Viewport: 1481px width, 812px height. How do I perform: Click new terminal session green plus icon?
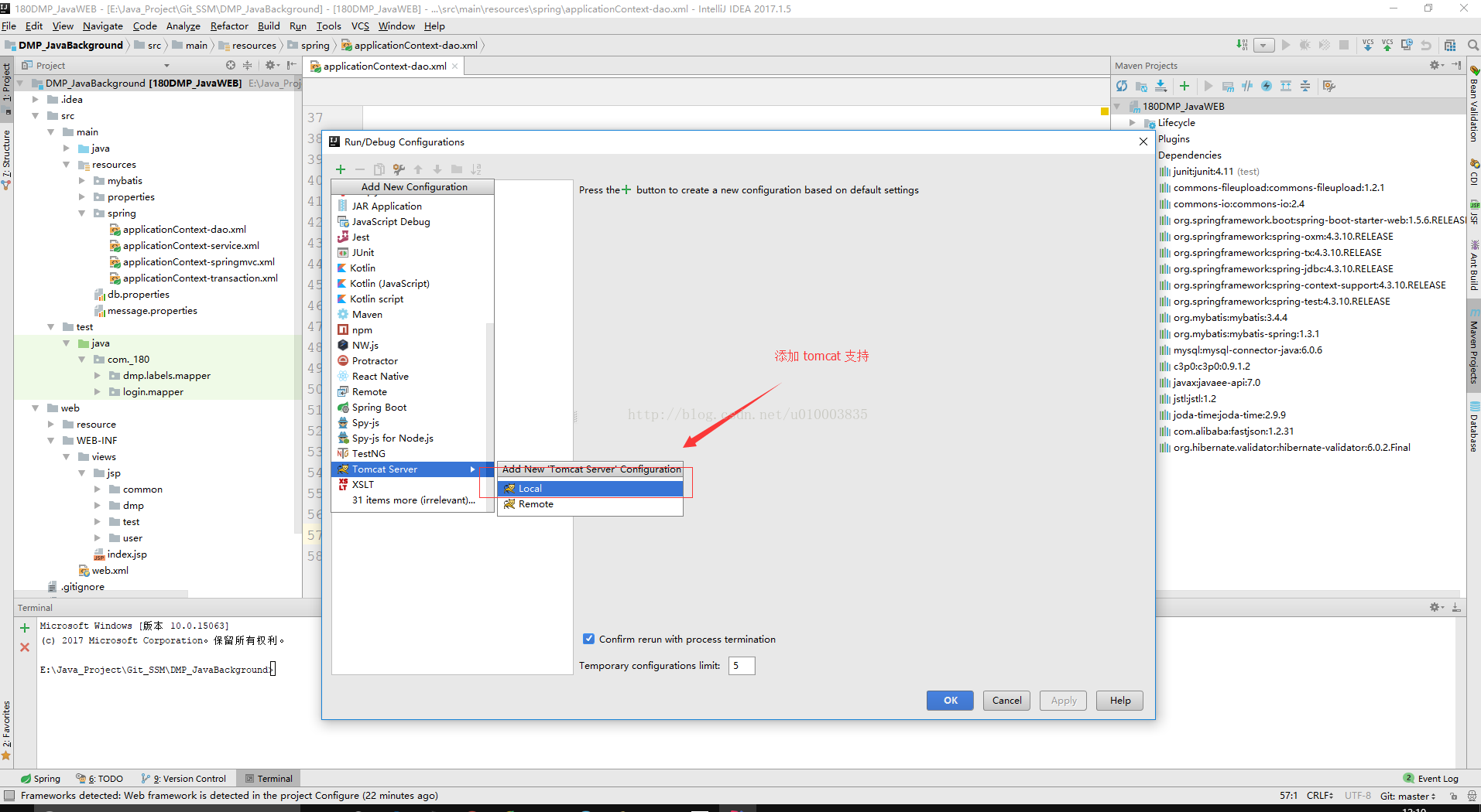25,628
